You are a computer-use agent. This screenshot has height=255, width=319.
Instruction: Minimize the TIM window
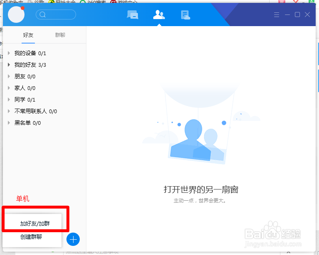tap(287, 15)
